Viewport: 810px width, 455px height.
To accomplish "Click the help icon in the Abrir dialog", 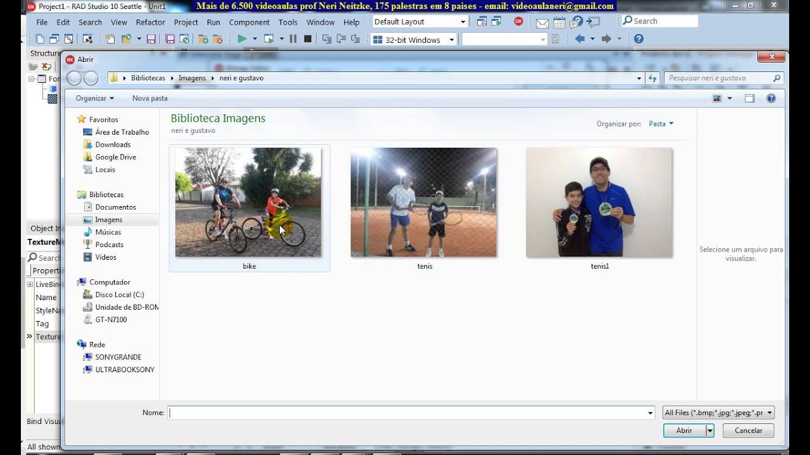I will [x=771, y=98].
